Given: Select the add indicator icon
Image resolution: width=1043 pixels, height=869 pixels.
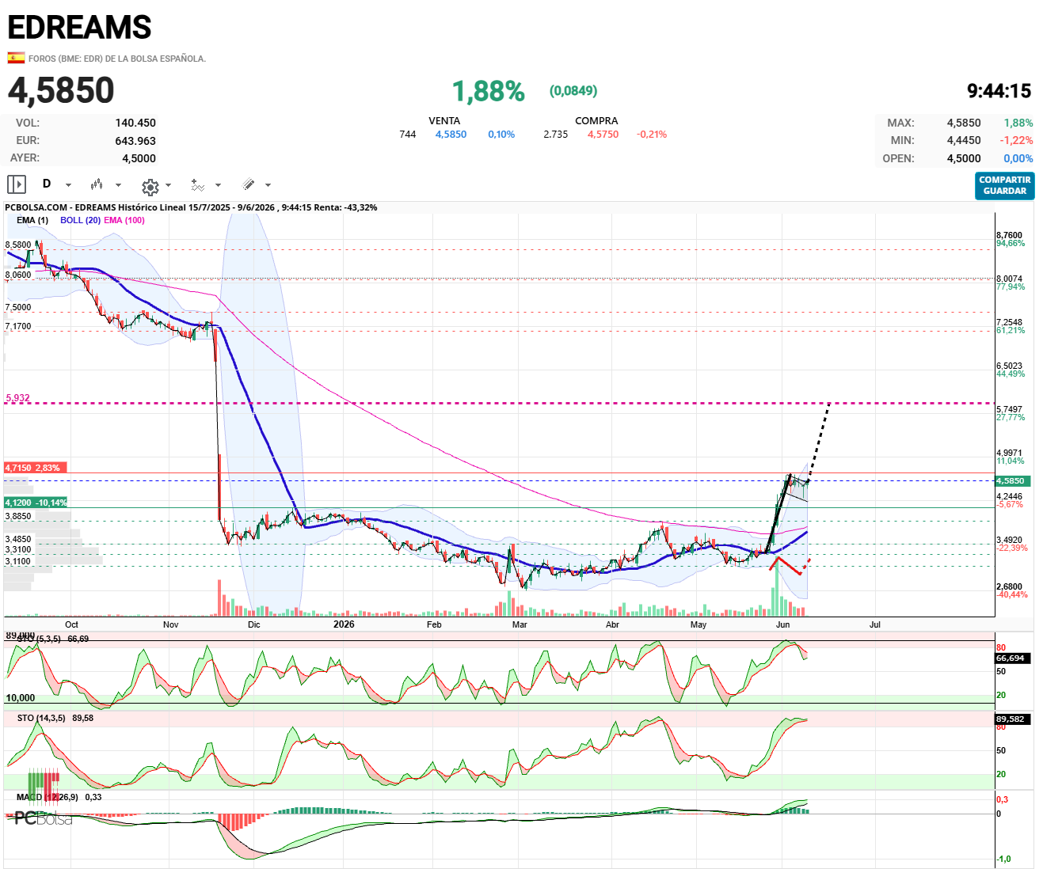Looking at the screenshot, I should click(x=198, y=185).
